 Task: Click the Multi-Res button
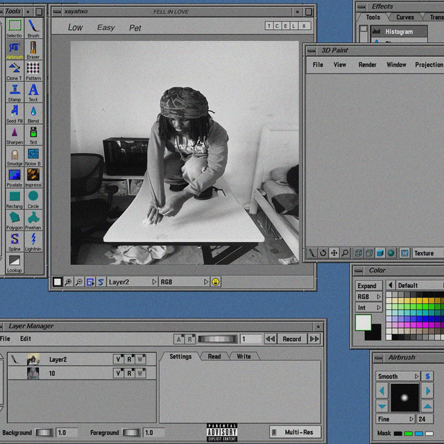tap(295, 432)
